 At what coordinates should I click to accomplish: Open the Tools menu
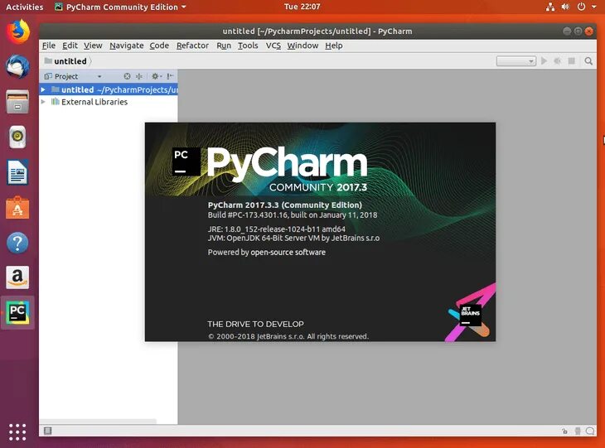pos(248,46)
